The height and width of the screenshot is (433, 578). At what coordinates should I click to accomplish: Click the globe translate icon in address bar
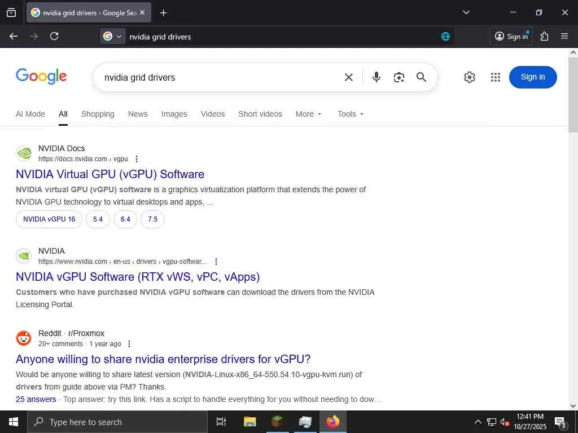click(x=445, y=37)
